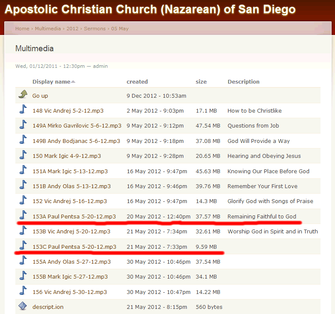Click the green Go up arrow icon
The image size is (335, 314).
click(x=23, y=95)
